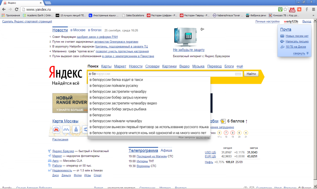Viewport: 317px width, 189px height.
Task: Choose suggestion 'в белоруссии бобер загрыз мужчину'
Action: pyautogui.click(x=149, y=98)
